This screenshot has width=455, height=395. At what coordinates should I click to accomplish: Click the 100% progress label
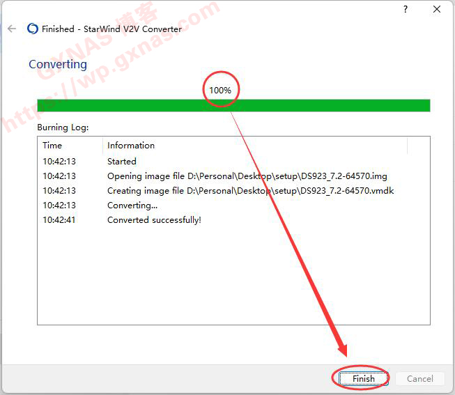(x=220, y=91)
